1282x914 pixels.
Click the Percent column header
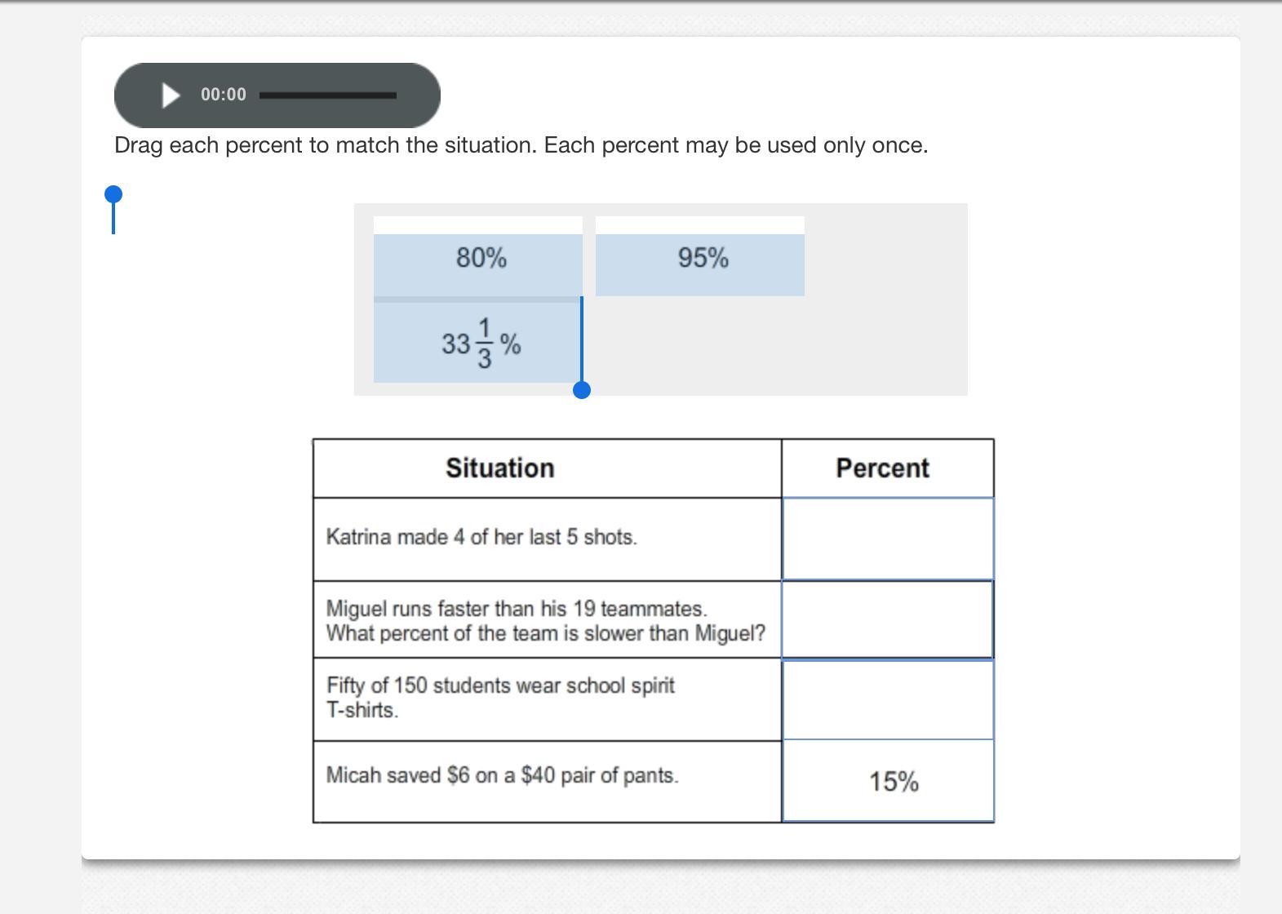tap(882, 468)
